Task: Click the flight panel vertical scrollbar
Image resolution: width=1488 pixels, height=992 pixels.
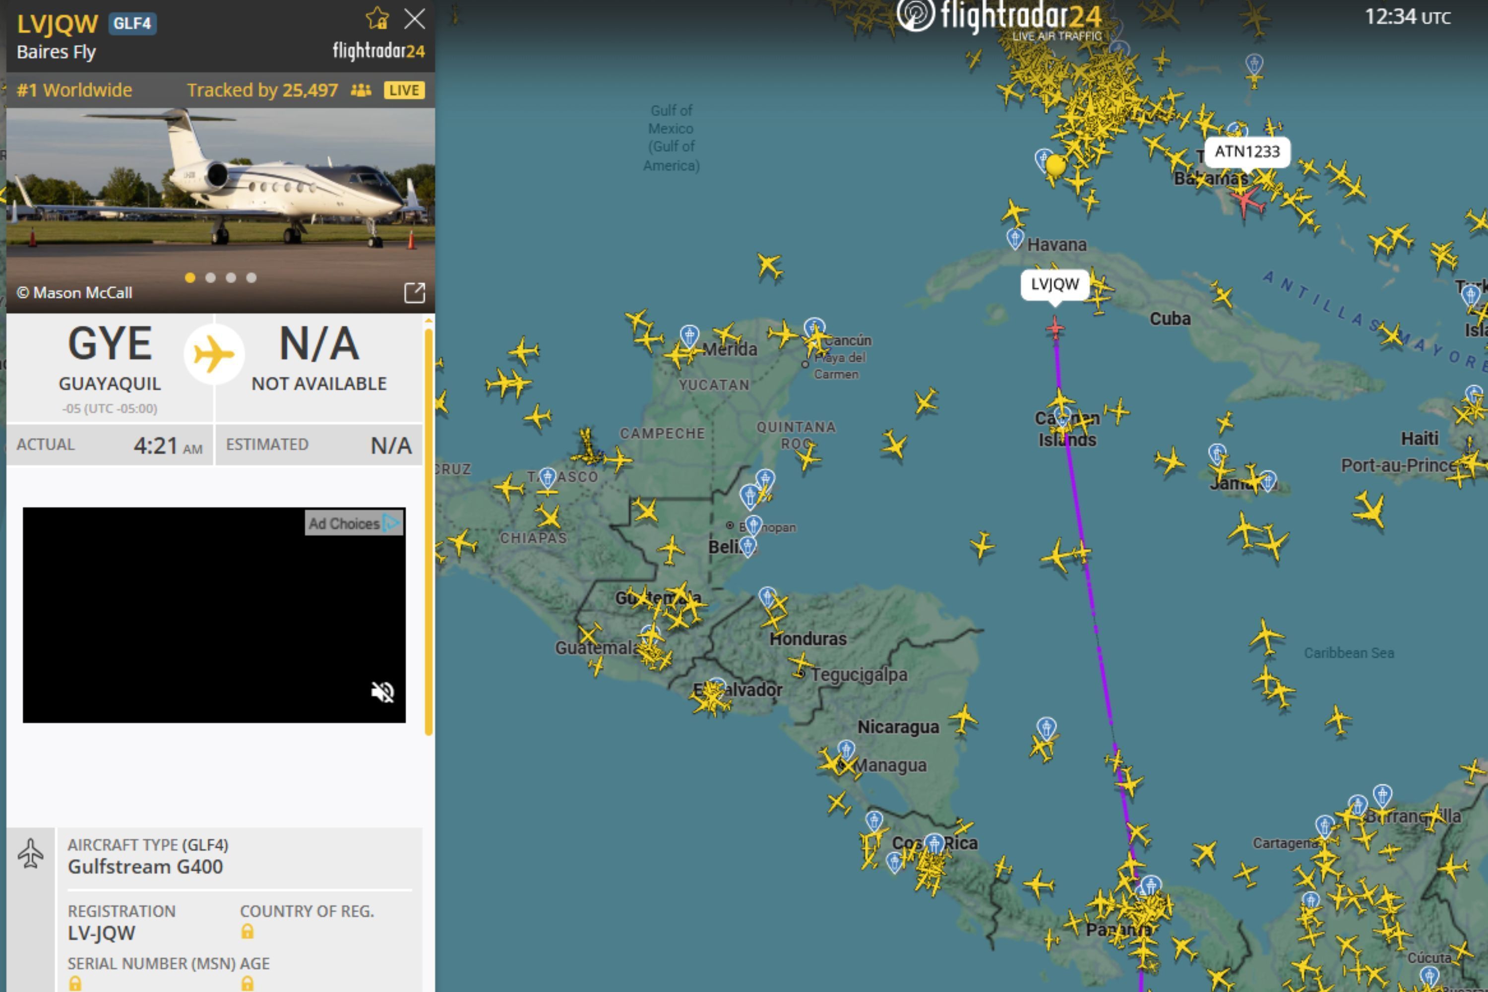Action: [x=429, y=531]
